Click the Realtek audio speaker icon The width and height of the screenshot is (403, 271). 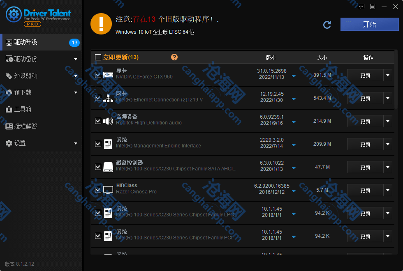[108, 121]
